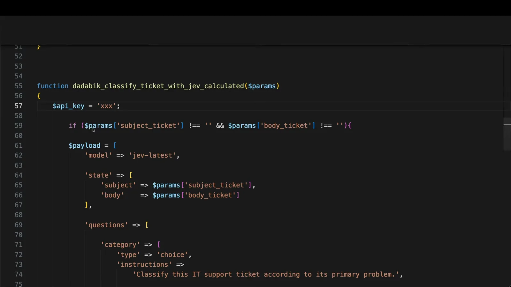
Task: Click the opening brace on line 56
Action: click(x=39, y=96)
